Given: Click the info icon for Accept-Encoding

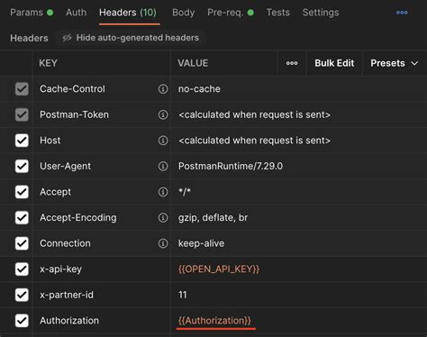Looking at the screenshot, I should (163, 218).
